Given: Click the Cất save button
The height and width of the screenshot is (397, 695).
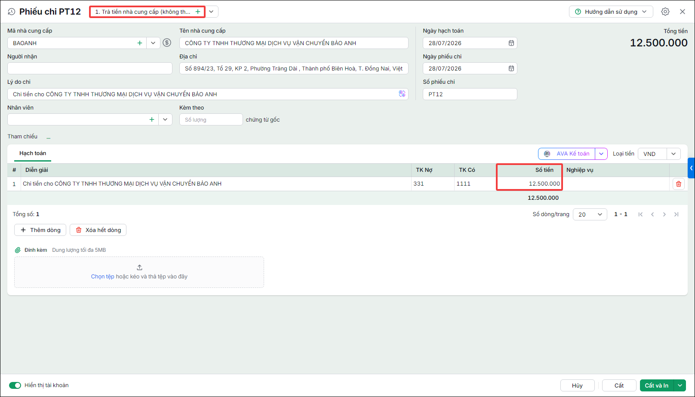Looking at the screenshot, I should (x=619, y=385).
